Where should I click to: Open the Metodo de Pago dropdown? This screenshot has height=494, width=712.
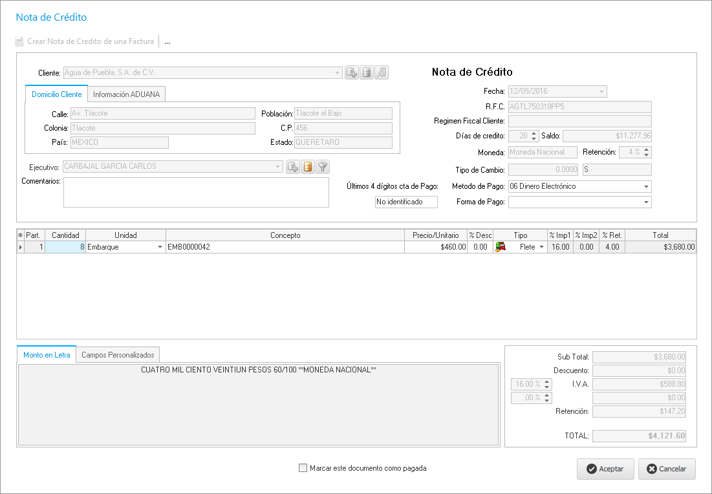(646, 187)
